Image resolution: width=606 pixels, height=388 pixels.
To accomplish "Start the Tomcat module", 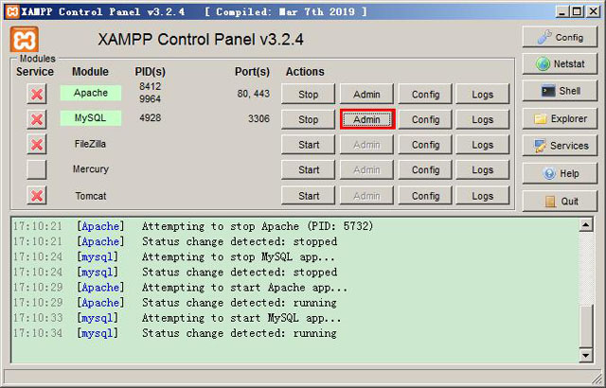I will [308, 196].
